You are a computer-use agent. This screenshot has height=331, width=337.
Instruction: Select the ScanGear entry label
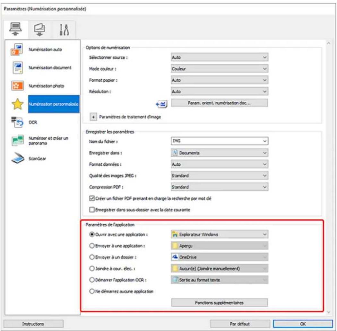[37, 159]
